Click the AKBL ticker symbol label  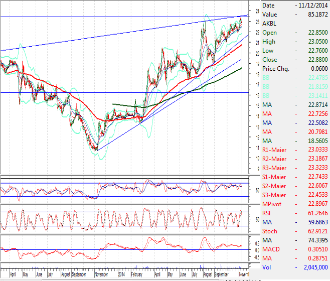click(x=269, y=23)
